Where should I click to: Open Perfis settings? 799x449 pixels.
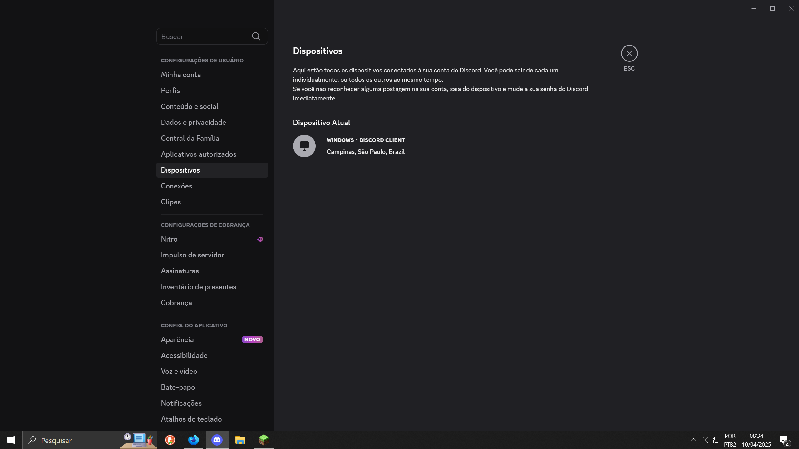212,90
